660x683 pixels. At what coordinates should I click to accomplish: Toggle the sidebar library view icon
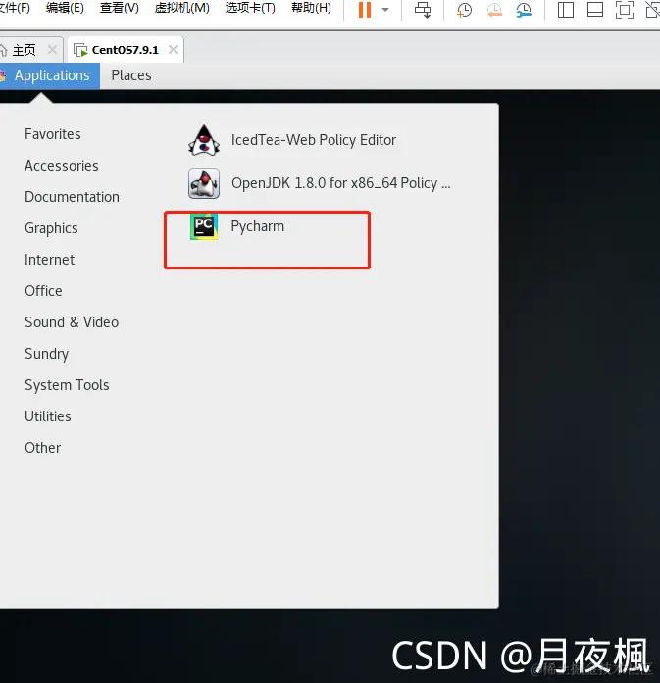point(566,10)
